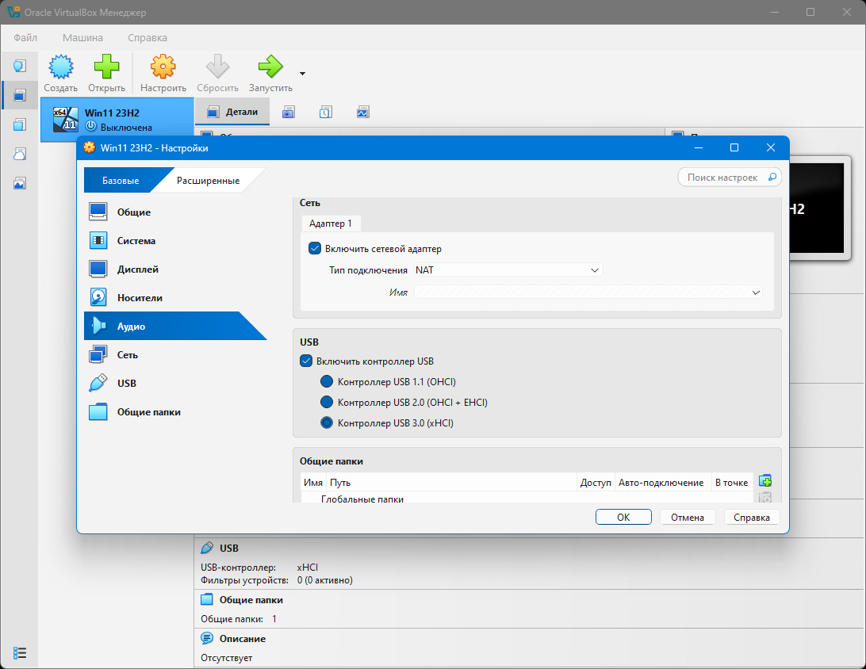Select the Адаптер 1 tab
Image resolution: width=866 pixels, height=669 pixels.
pyautogui.click(x=330, y=223)
